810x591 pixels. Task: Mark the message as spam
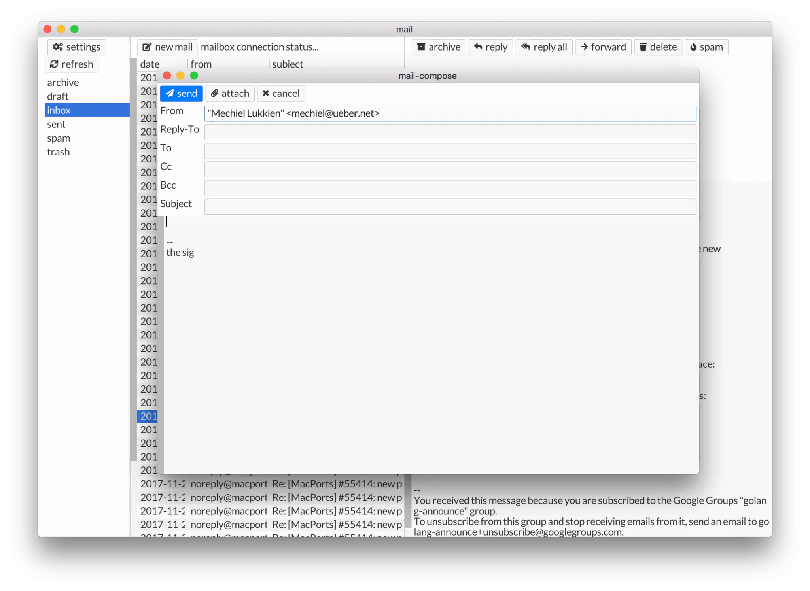[706, 47]
